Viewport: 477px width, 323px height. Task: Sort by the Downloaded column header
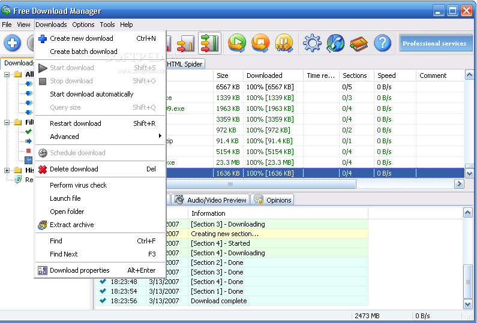273,76
